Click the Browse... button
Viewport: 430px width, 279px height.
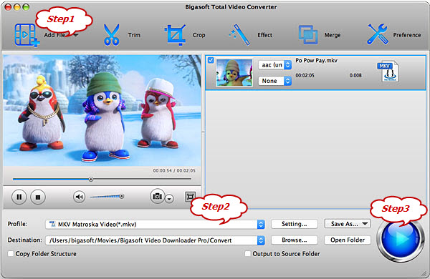pos(295,240)
